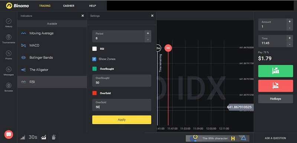Open the HELP menu
297x143 pixels.
click(x=92, y=6)
